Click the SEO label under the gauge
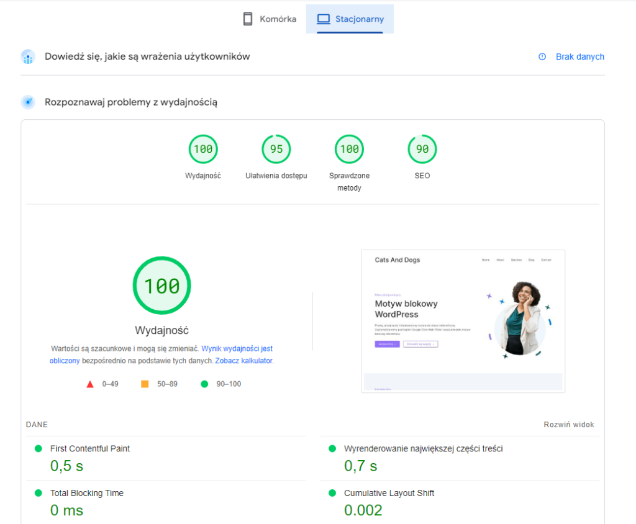Screen dimensions: 636x524 click(422, 176)
